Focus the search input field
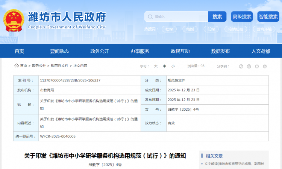Image resolution: width=282 pixels, height=169 pixels. click(x=180, y=16)
